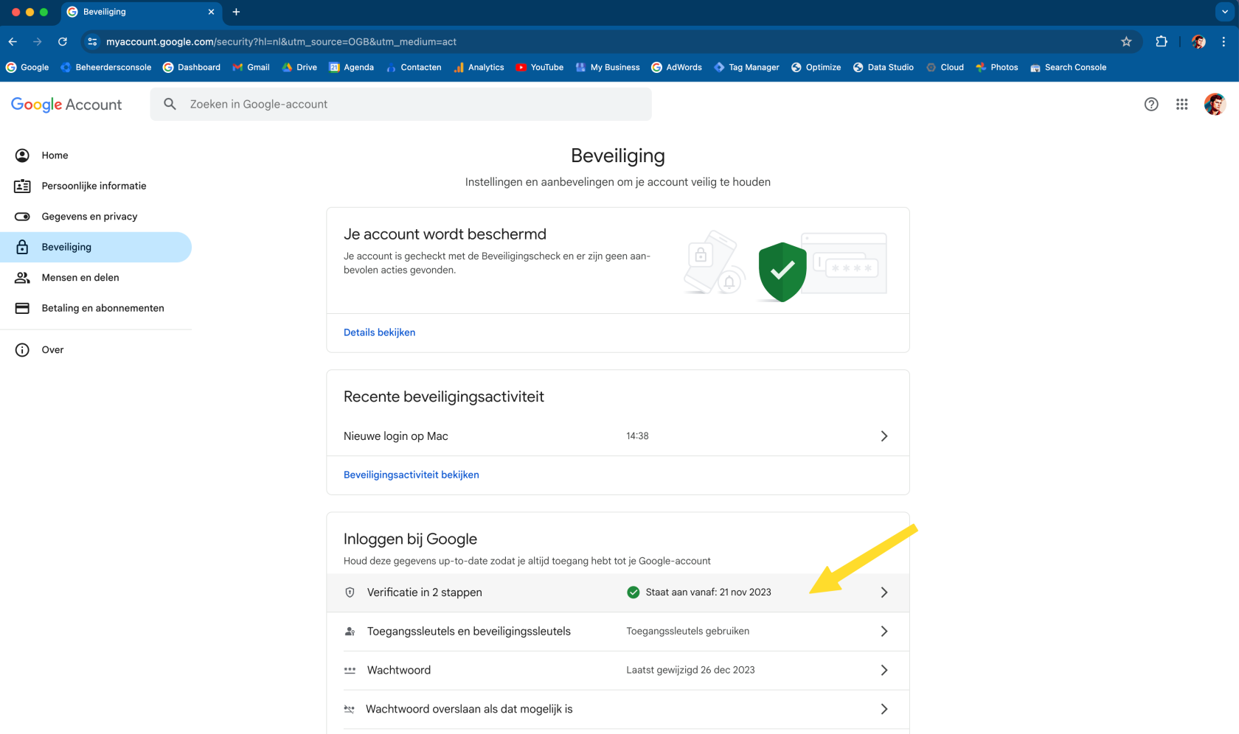Open Gegevens en privacy in sidebar
The height and width of the screenshot is (734, 1239).
tap(96, 217)
